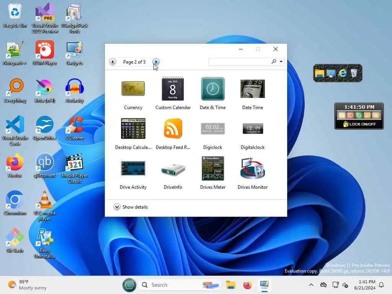
Task: Click the volume muted tray icon
Action: [x=345, y=285]
